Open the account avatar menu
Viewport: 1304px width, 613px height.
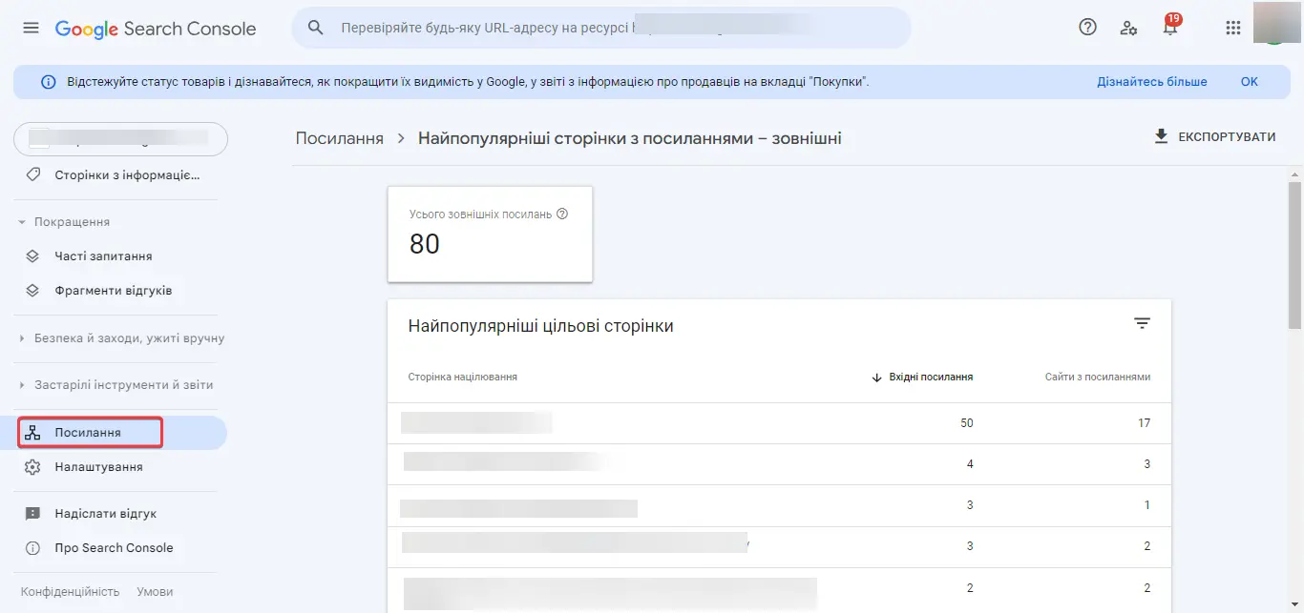1276,24
